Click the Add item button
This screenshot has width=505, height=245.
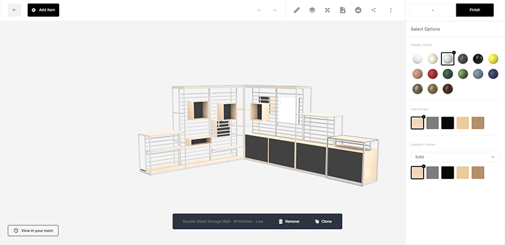pyautogui.click(x=43, y=10)
